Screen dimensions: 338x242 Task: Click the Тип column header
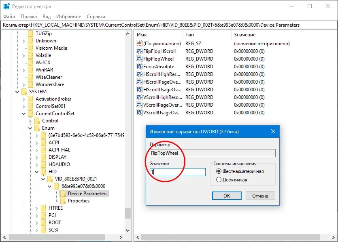click(207, 35)
